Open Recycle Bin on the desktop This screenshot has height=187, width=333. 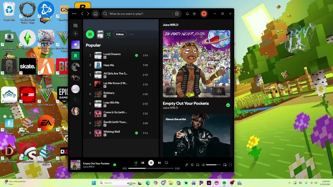(x=9, y=12)
